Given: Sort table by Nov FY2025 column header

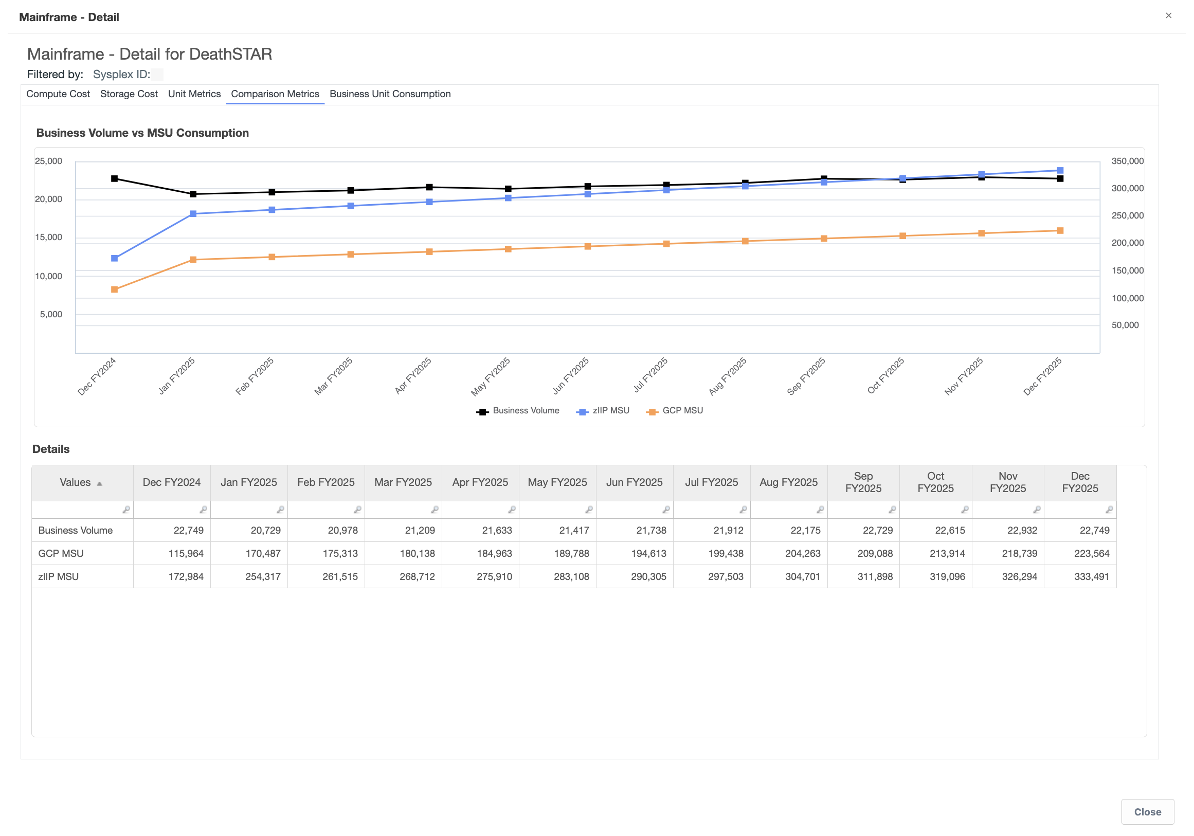Looking at the screenshot, I should pyautogui.click(x=1008, y=482).
